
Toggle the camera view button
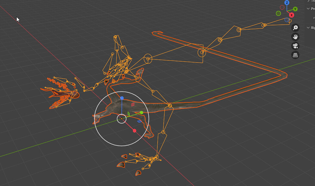295,46
